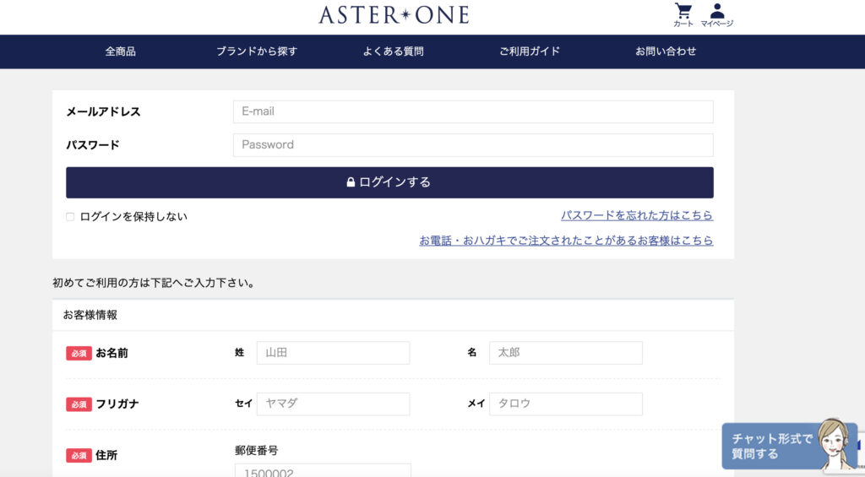Click the メールアドレス label
This screenshot has width=865, height=477.
coord(103,111)
